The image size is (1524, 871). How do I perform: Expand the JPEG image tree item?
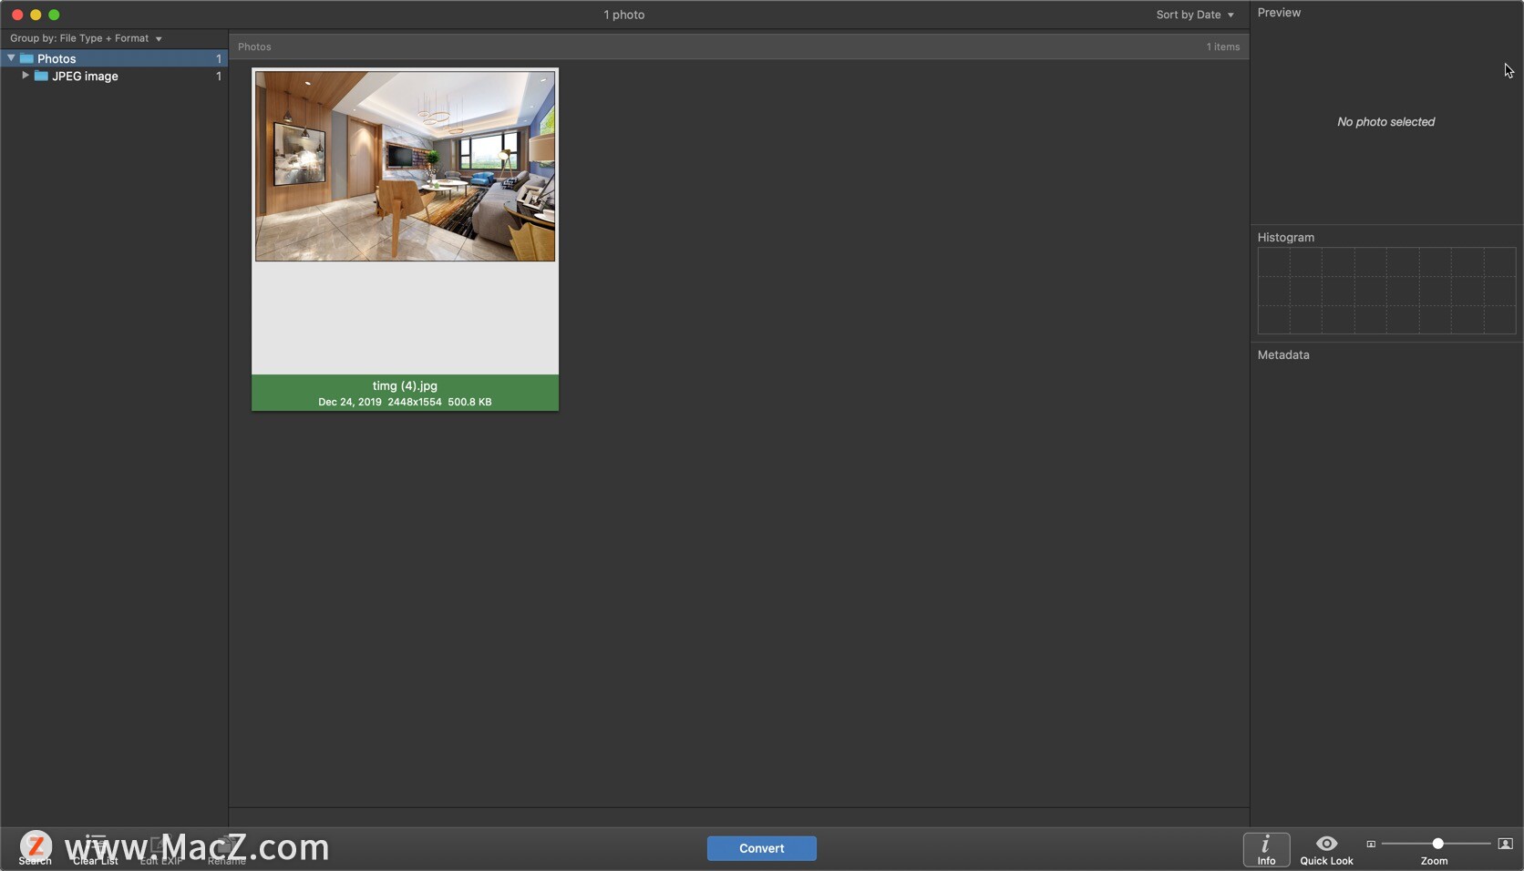[26, 76]
